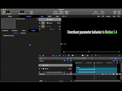122x91 pixels.
Task: Collapse the text layer triangle in Layers list
Action: point(48,27)
